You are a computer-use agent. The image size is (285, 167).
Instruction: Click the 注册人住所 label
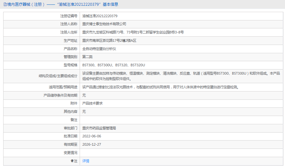click(69, 32)
